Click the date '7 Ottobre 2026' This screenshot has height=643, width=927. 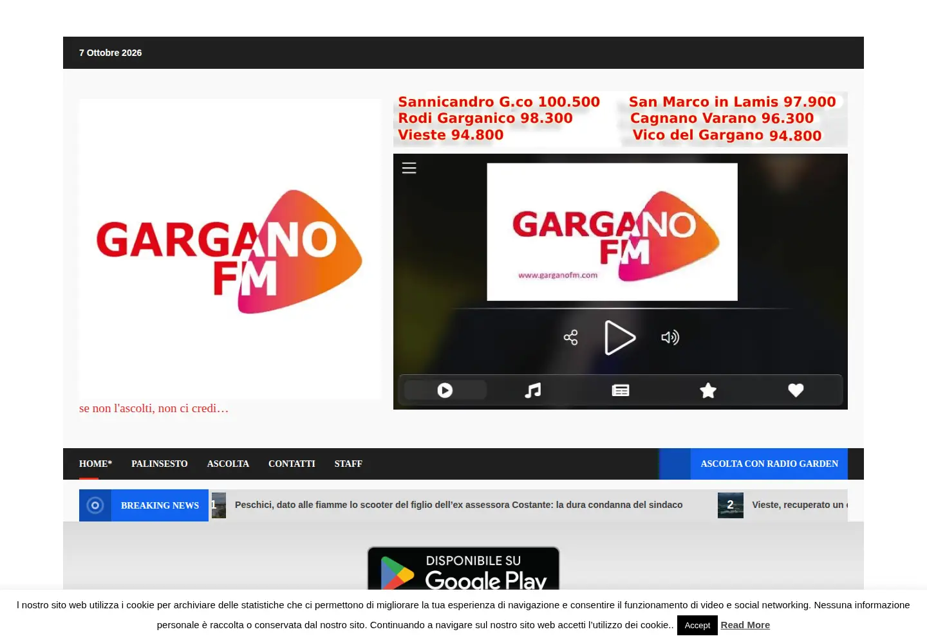[110, 53]
